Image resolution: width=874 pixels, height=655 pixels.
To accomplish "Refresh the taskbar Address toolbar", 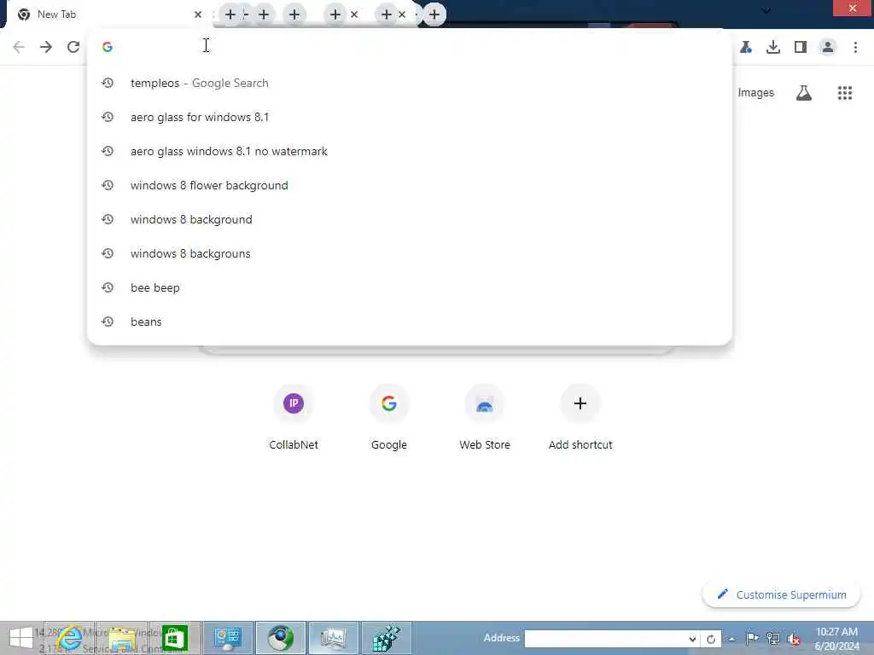I will click(711, 639).
